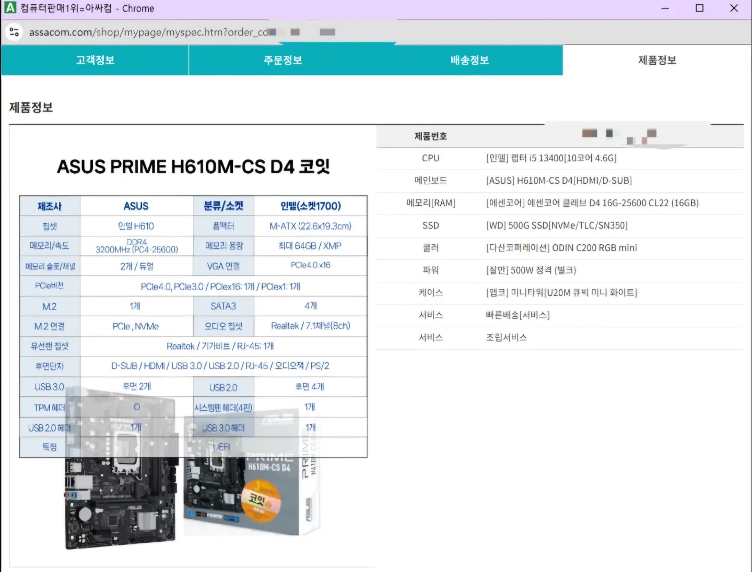Image resolution: width=752 pixels, height=572 pixels.
Task: Click the Chrome window A favicon icon
Action: tap(10, 8)
